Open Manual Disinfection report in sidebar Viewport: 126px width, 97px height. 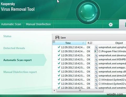tap(20, 72)
